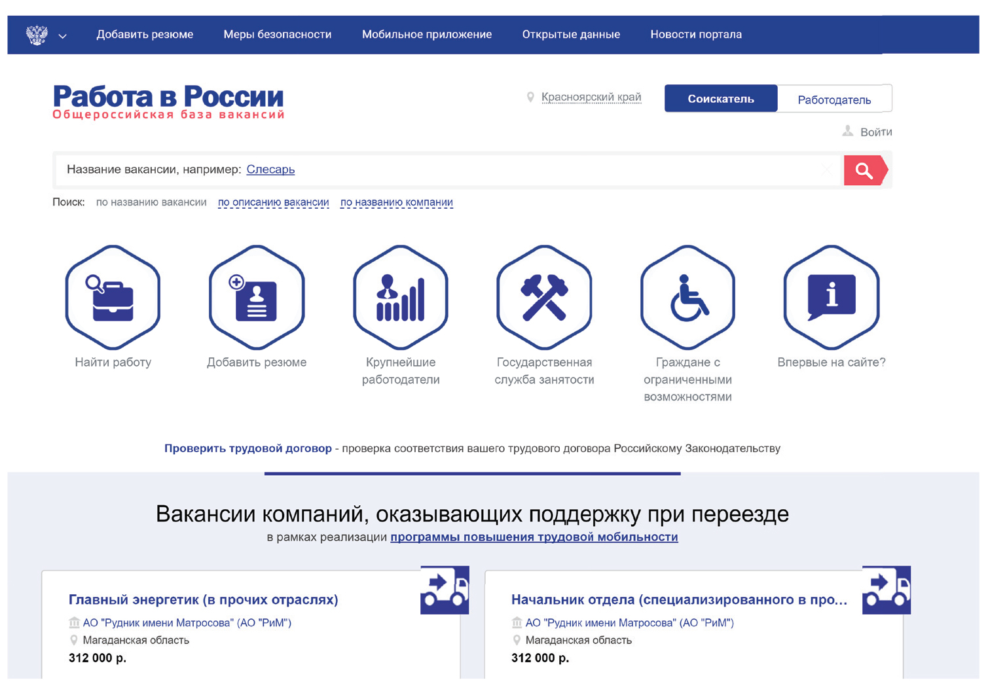The height and width of the screenshot is (695, 988).
Task: Open vacancy 'Начальник отдела (специализированного в про...'
Action: click(x=679, y=599)
